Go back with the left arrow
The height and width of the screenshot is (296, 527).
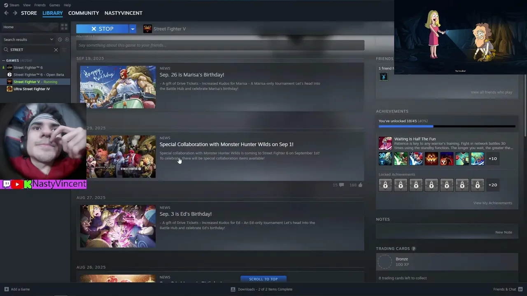pos(6,13)
